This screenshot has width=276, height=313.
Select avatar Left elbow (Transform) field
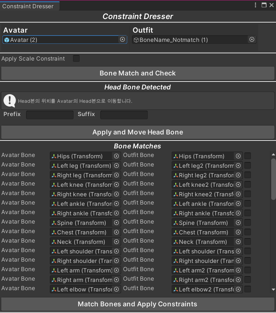85,290
